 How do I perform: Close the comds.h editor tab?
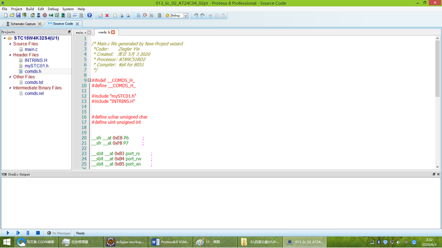click(x=113, y=32)
